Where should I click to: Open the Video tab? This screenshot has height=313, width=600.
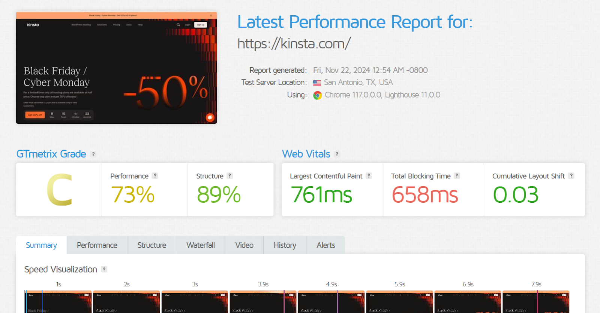244,245
